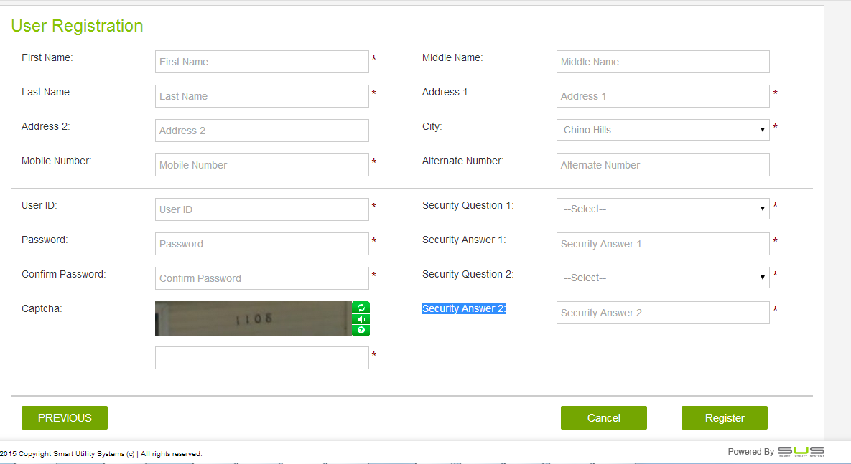Expand Security Question 1 dropdown
The image size is (851, 464).
[x=662, y=209]
